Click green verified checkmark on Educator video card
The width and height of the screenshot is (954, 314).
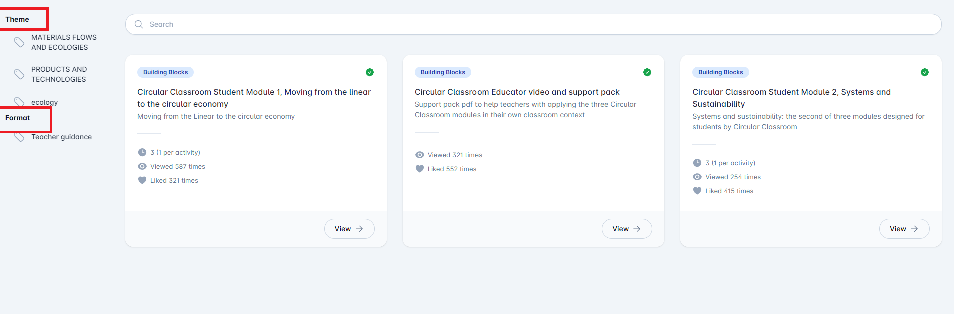pyautogui.click(x=647, y=72)
